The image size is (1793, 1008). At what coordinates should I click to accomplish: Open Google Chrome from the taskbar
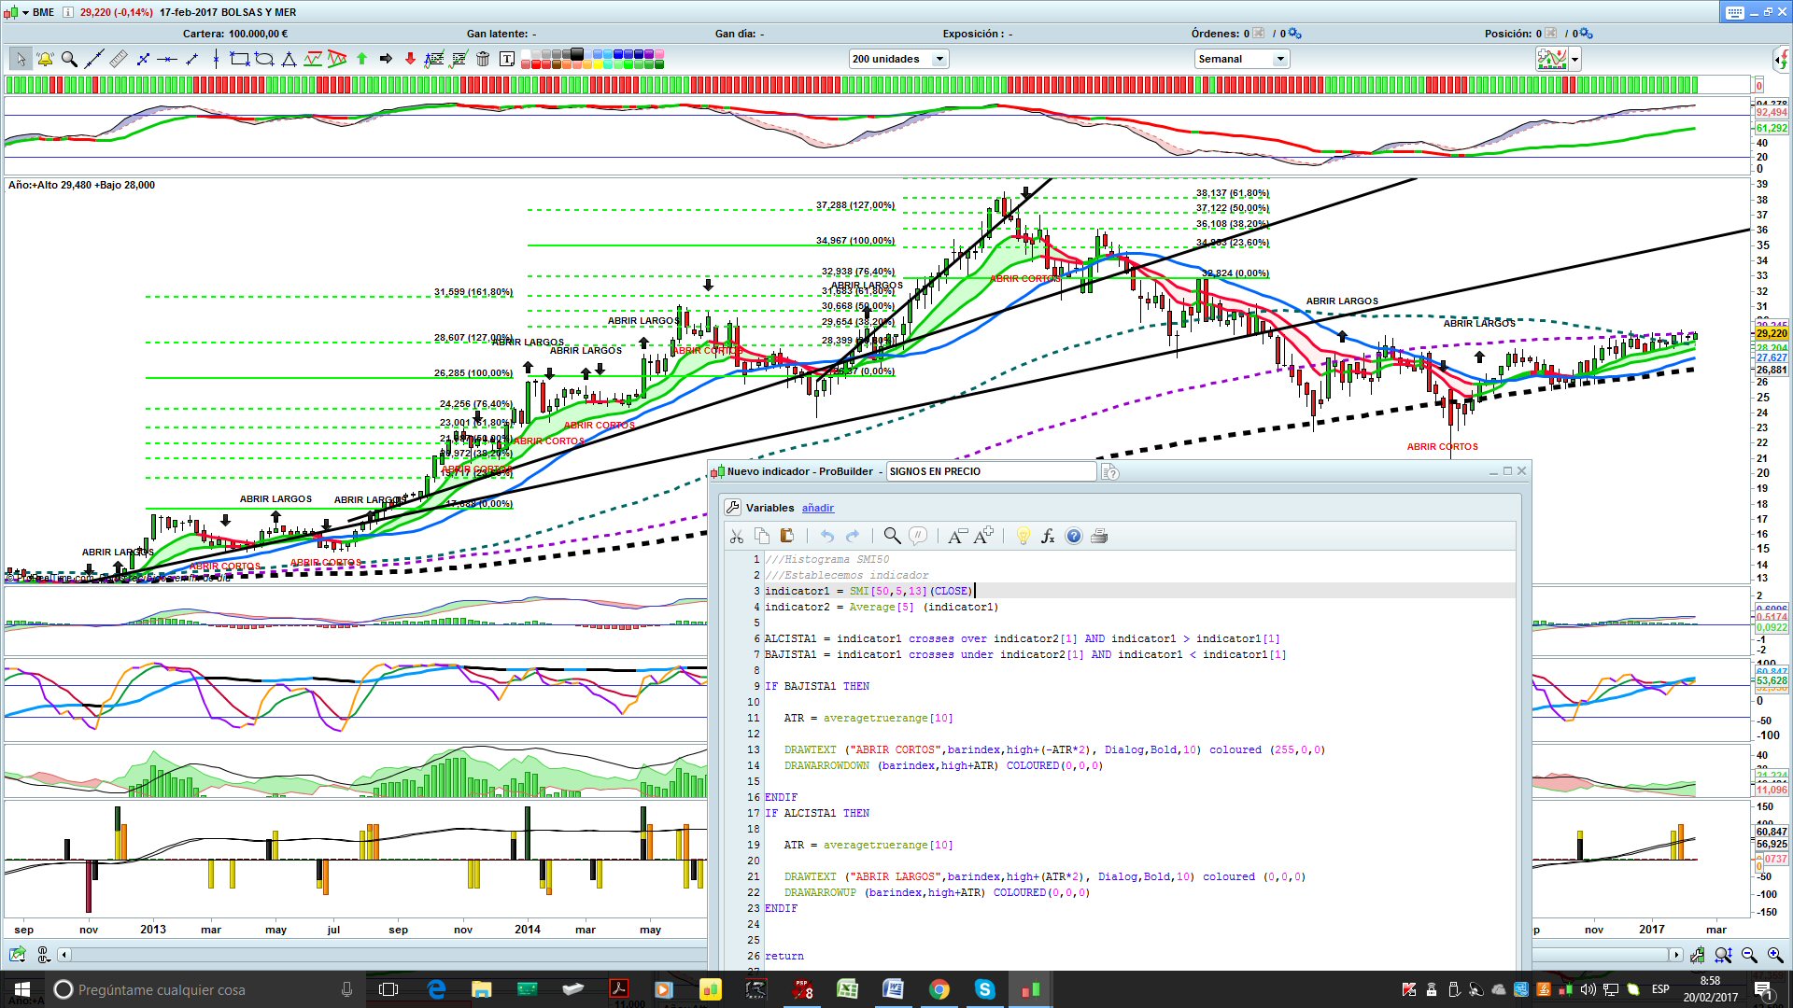click(x=939, y=989)
